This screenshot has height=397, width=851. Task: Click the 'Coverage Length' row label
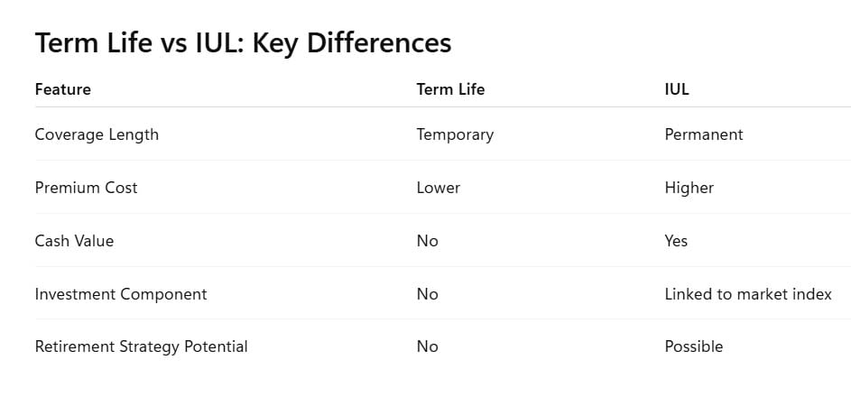pos(97,134)
